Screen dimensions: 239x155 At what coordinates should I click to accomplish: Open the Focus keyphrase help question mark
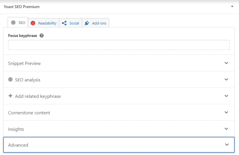point(41,36)
